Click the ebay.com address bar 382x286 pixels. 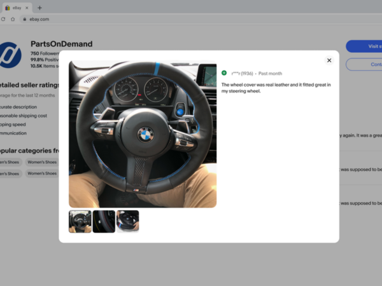pyautogui.click(x=200, y=19)
